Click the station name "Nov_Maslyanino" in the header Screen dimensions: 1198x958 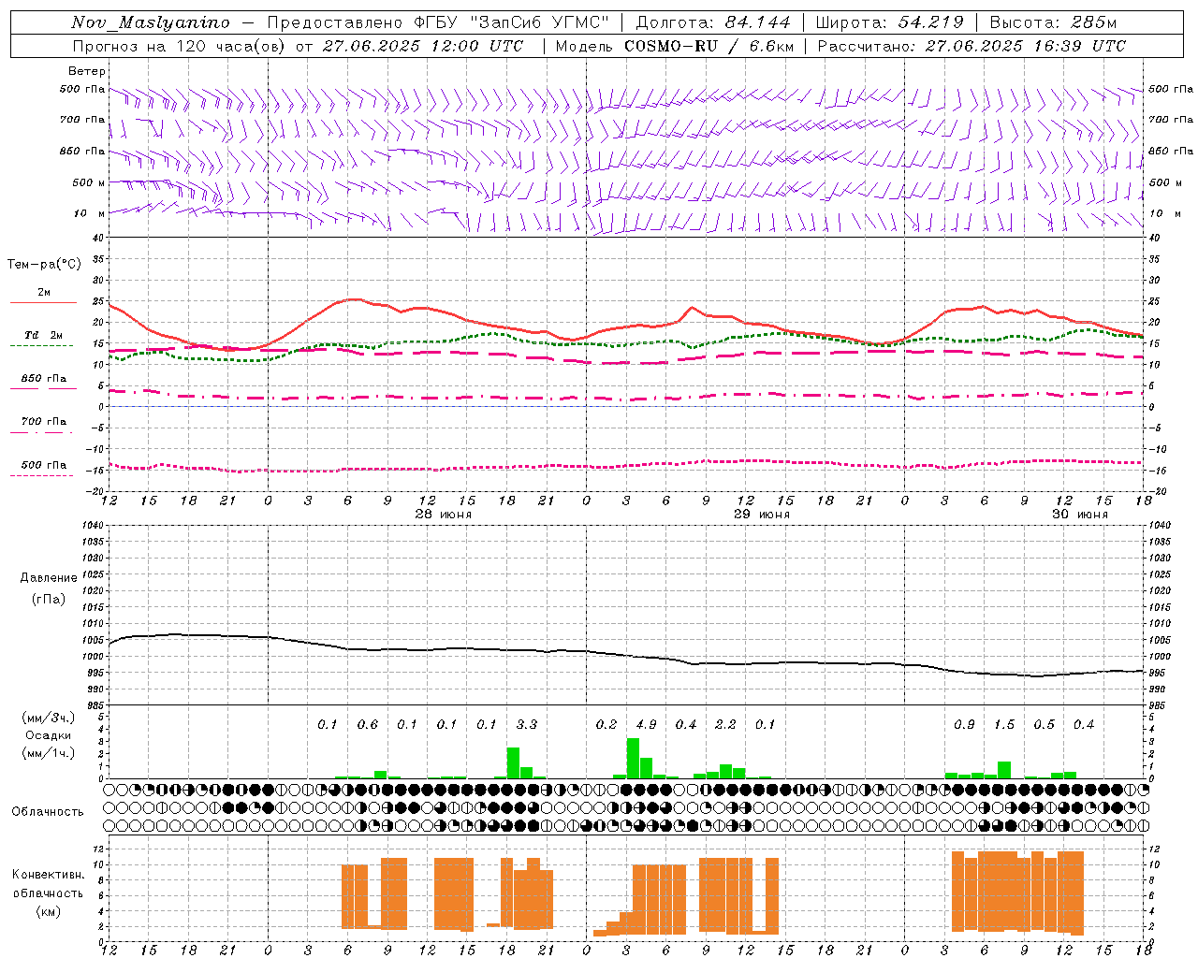(x=151, y=22)
